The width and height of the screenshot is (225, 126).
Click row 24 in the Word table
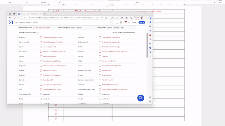116,119
